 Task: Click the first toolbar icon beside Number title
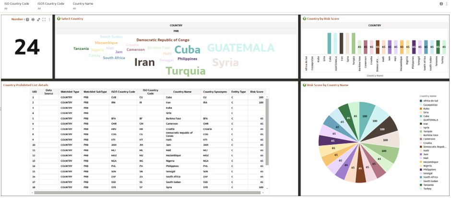pos(27,20)
